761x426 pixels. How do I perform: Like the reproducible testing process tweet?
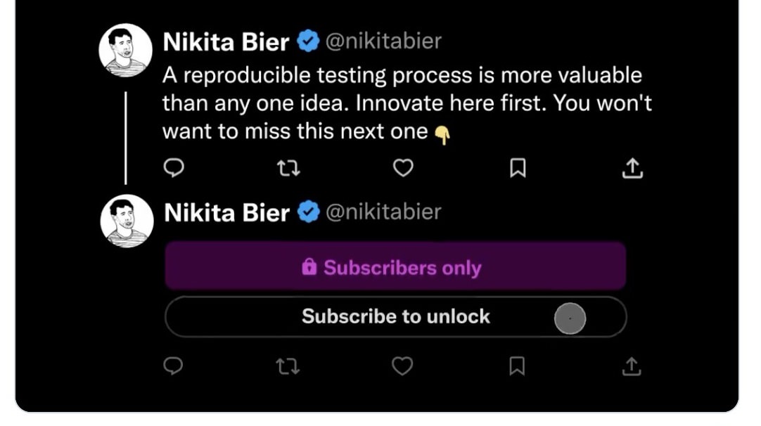coord(402,168)
